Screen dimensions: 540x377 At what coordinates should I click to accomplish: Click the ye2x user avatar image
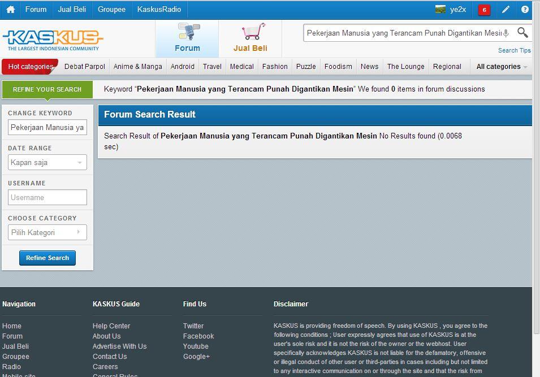point(440,9)
